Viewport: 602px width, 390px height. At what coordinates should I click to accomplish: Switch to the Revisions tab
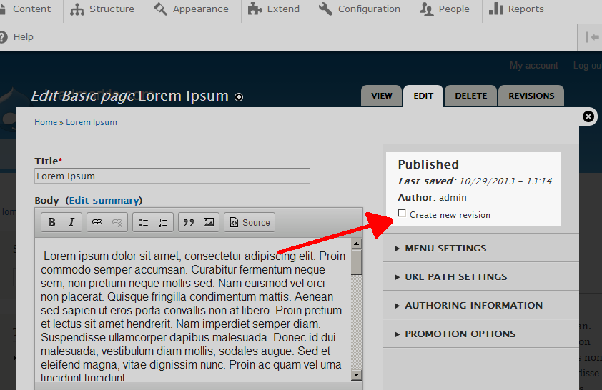pyautogui.click(x=531, y=96)
